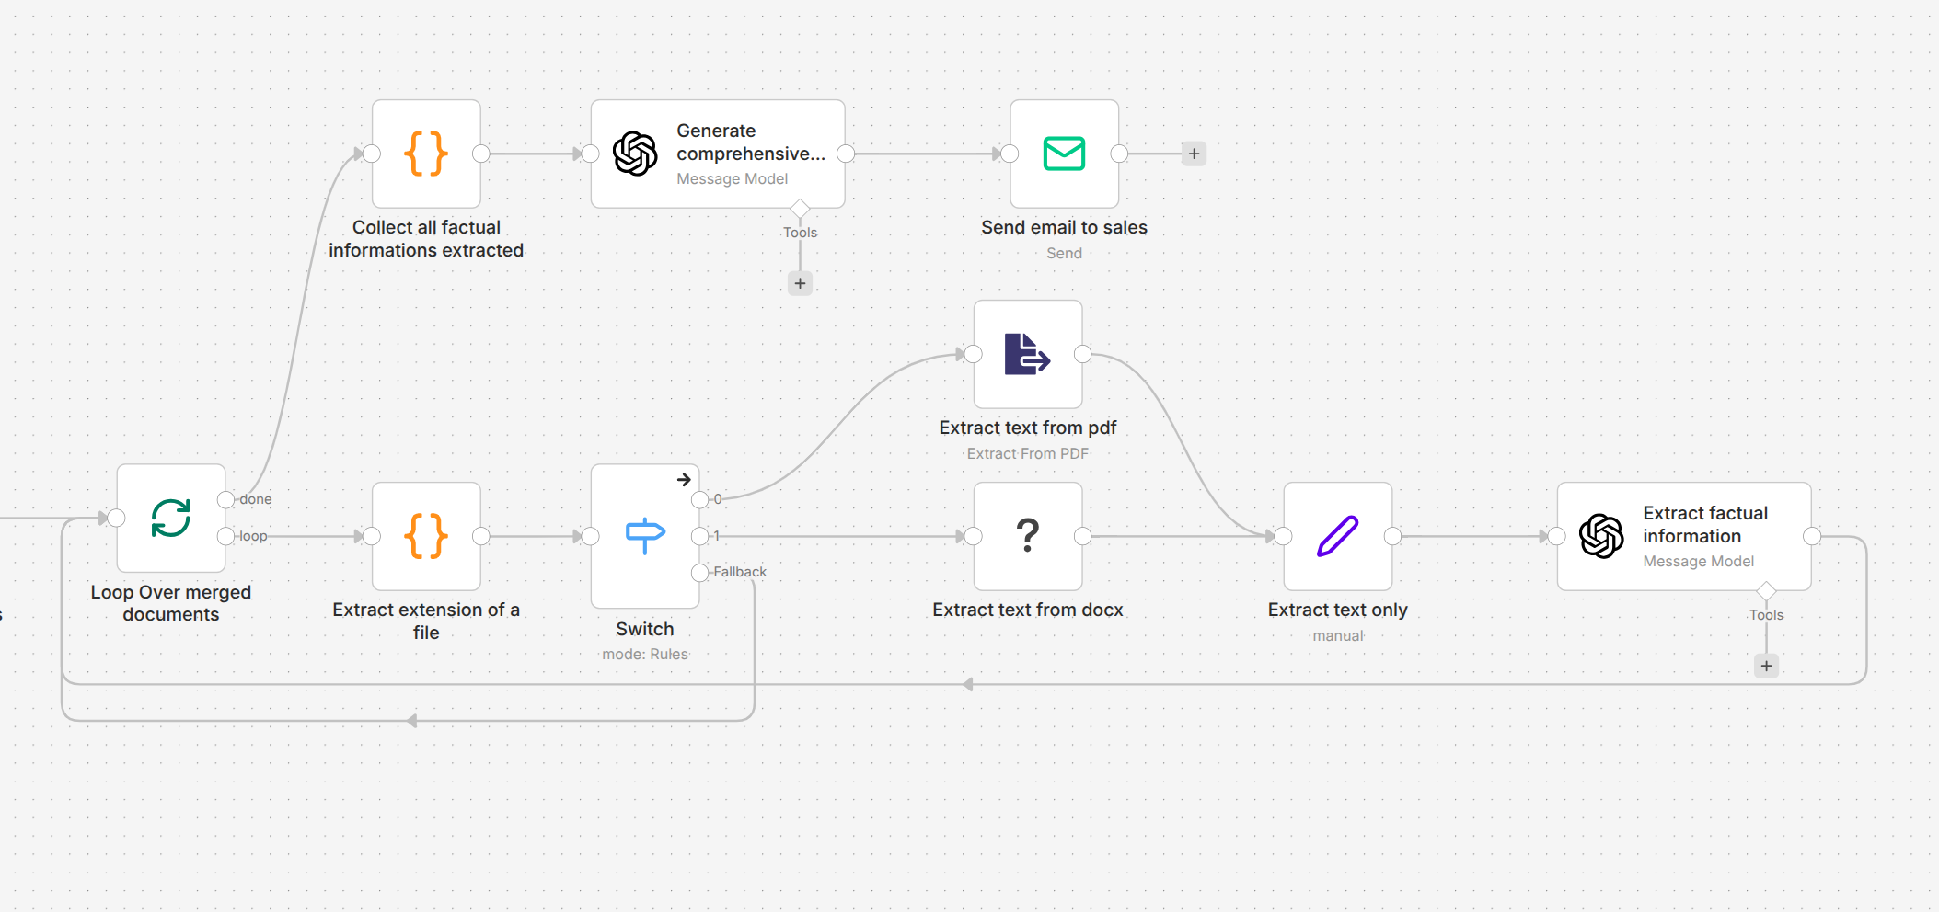Click the 0 output connector of the Switch node
This screenshot has height=912, width=1939.
pyautogui.click(x=698, y=499)
